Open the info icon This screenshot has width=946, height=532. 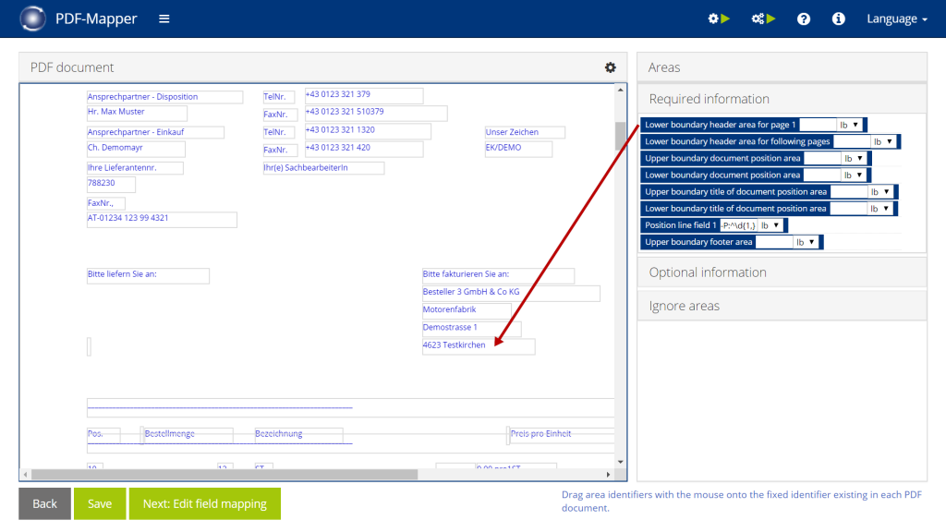pos(838,18)
